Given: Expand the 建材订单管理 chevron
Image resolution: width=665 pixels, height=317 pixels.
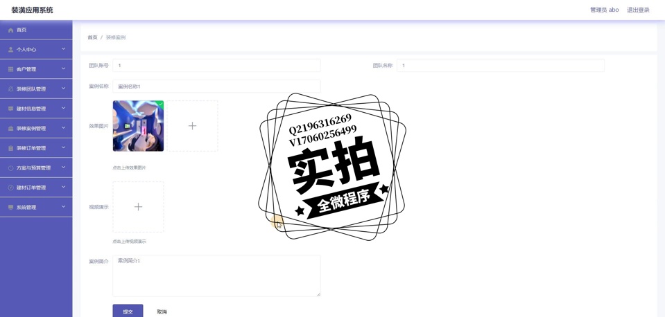Looking at the screenshot, I should (x=63, y=187).
